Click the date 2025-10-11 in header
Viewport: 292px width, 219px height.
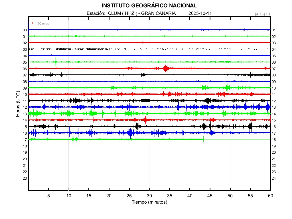click(200, 13)
